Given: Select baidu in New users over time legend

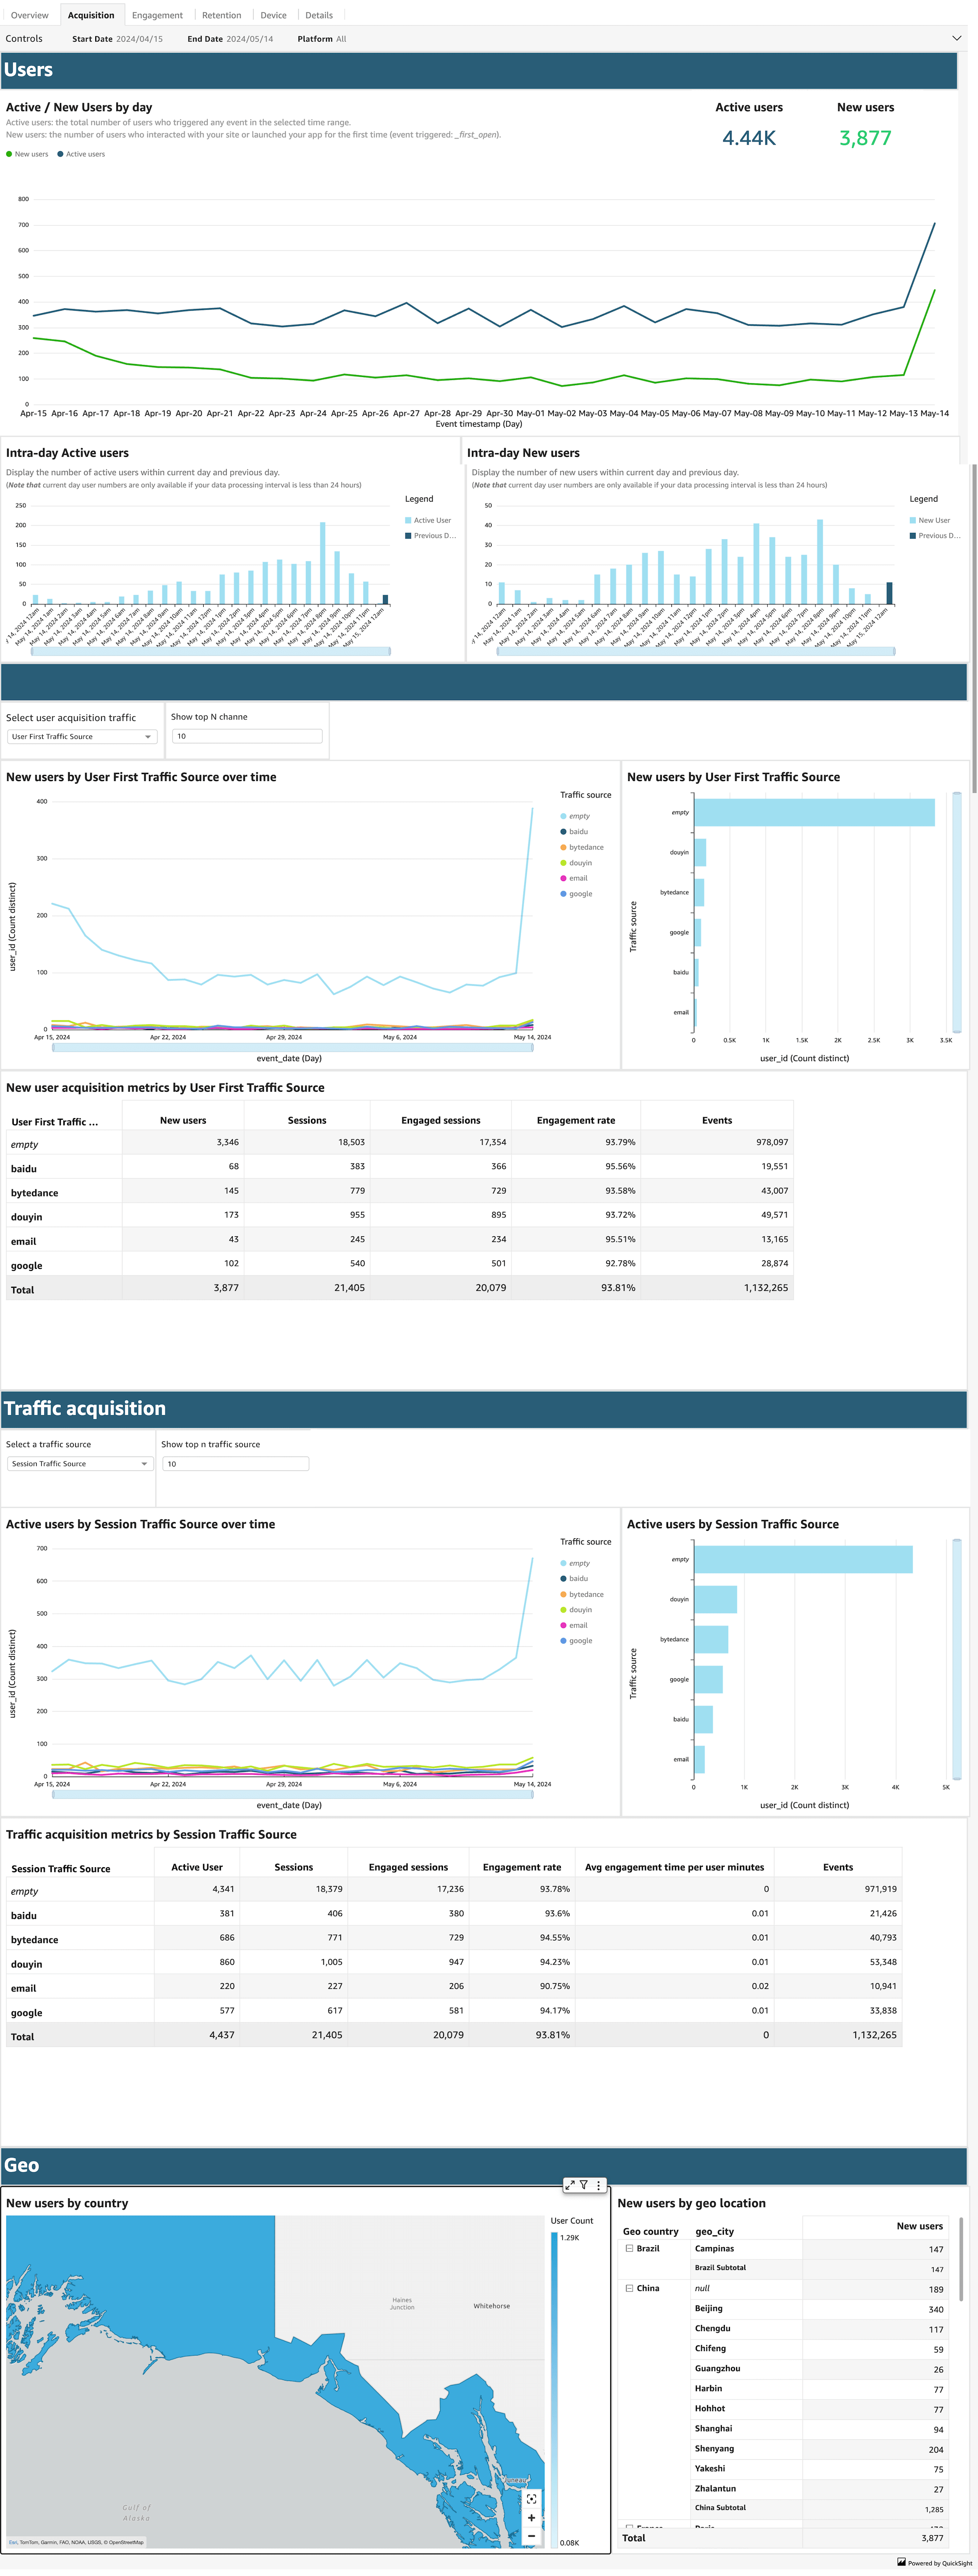Looking at the screenshot, I should [574, 831].
